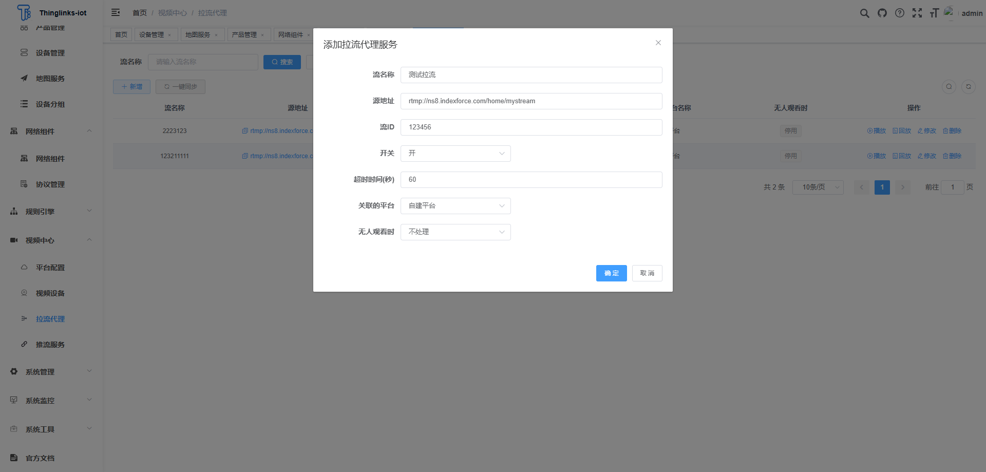
Task: Click the 流ID input field
Action: [531, 127]
